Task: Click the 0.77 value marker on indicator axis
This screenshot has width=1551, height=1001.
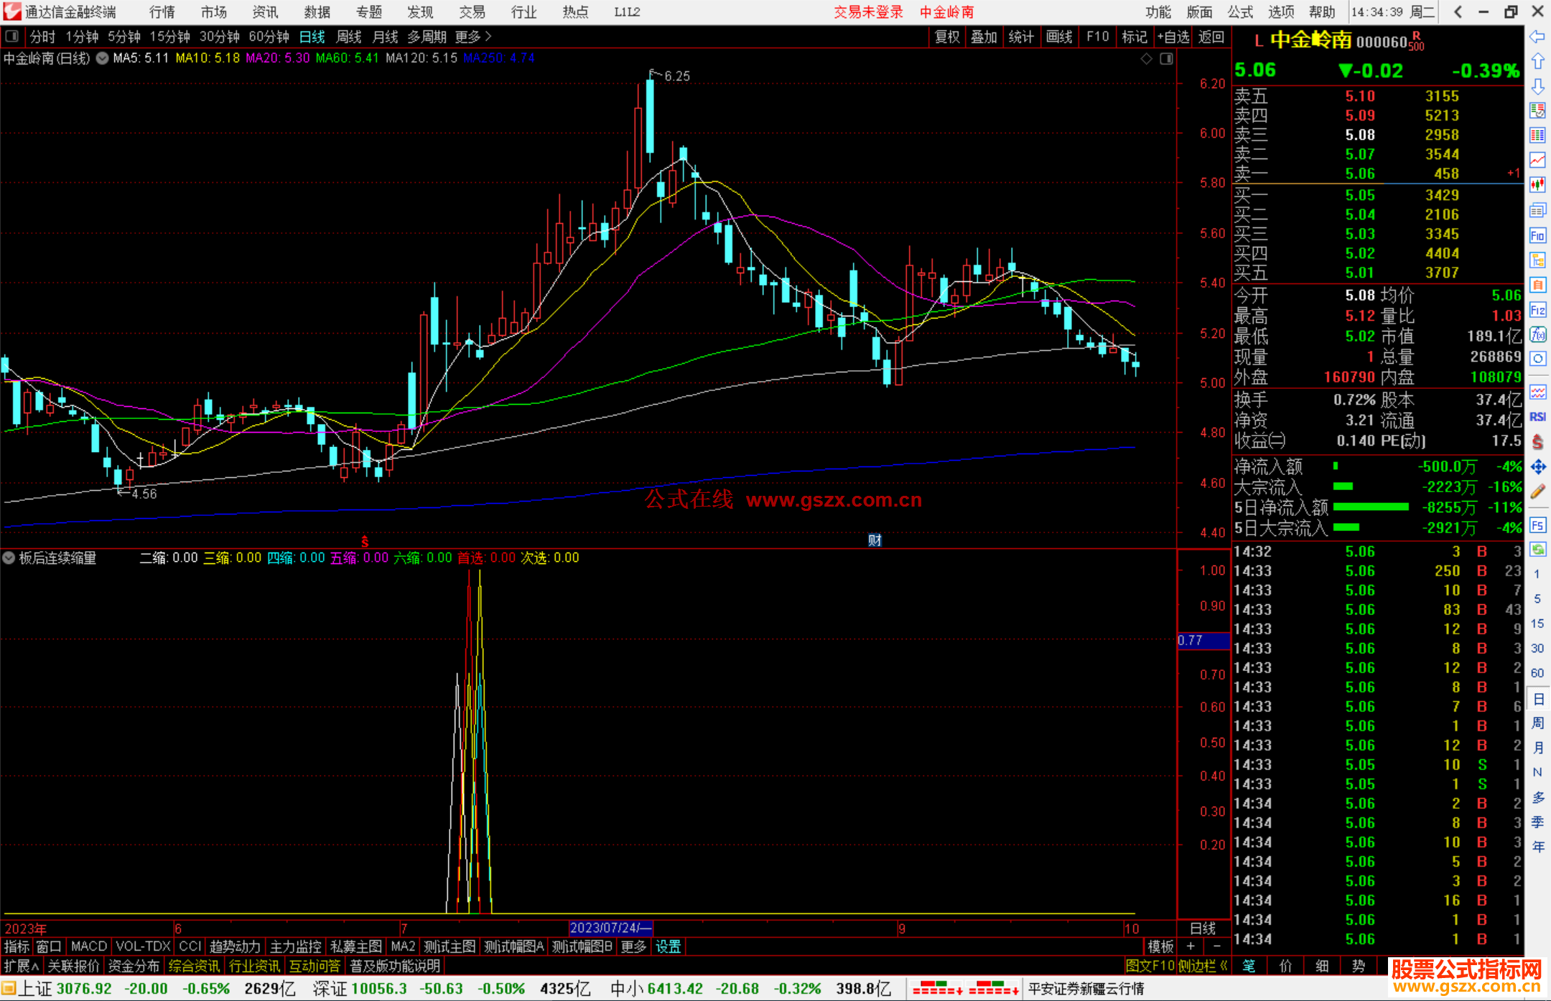Action: coord(1192,640)
